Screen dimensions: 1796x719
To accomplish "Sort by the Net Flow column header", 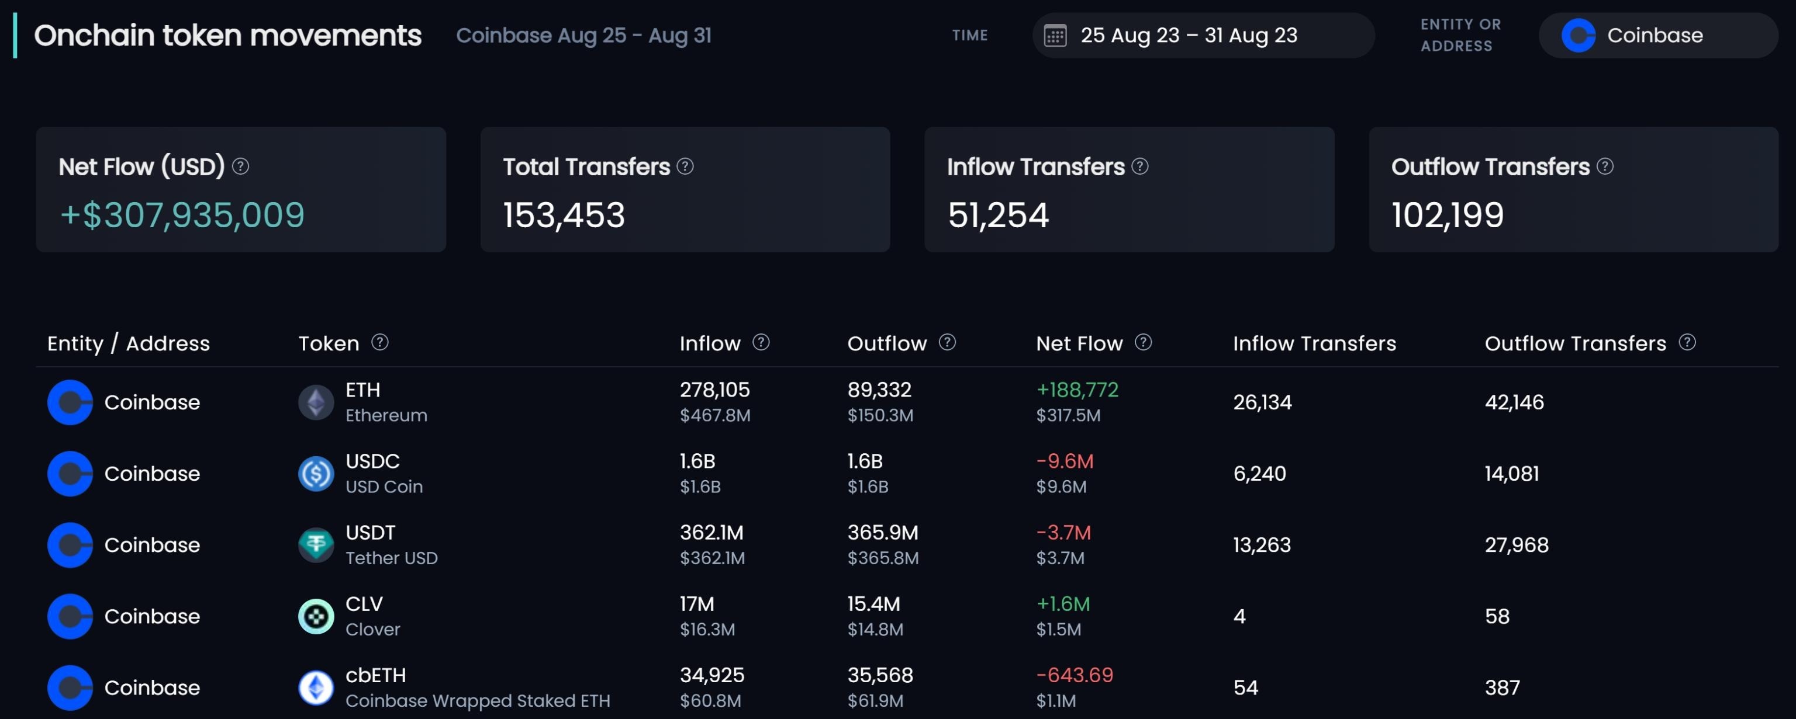I will click(x=1079, y=343).
